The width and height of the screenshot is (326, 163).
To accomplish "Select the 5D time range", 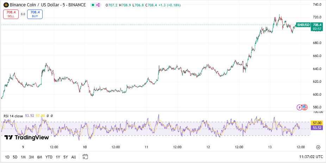I will pyautogui.click(x=15, y=157).
